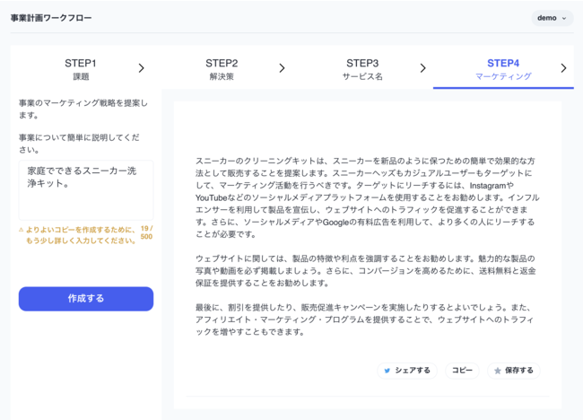Focus the business description text area
This screenshot has height=420, width=583.
click(x=86, y=189)
